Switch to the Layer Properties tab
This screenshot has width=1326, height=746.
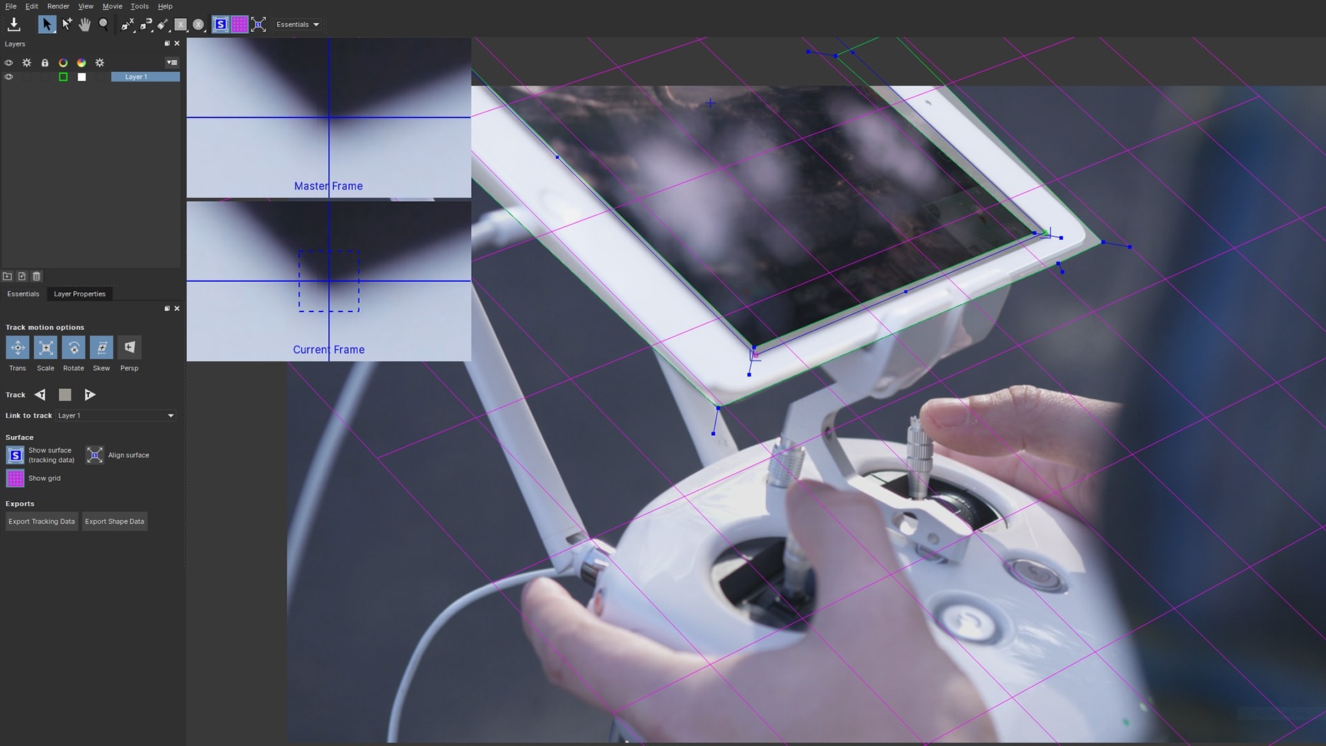80,294
